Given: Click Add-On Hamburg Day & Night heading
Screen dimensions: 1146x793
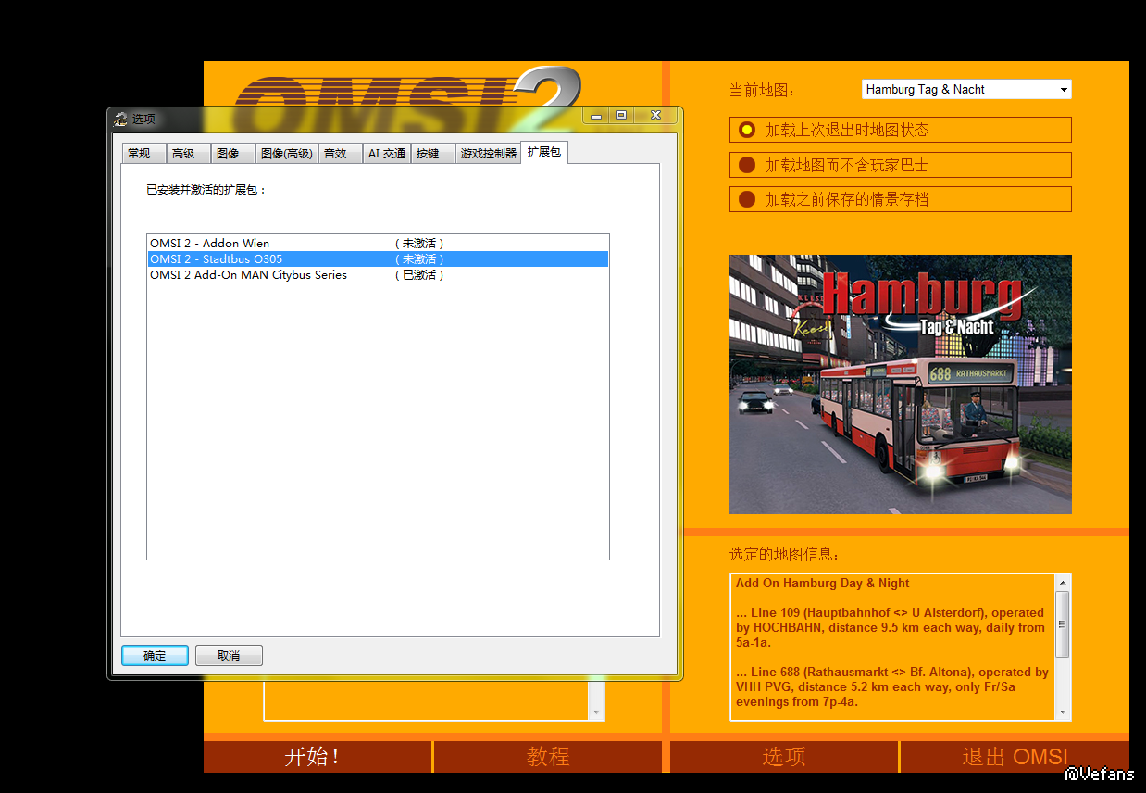Looking at the screenshot, I should tap(822, 583).
